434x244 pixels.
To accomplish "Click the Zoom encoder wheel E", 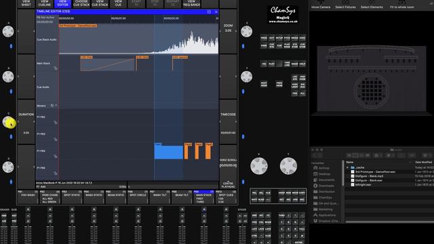I will (x=246, y=31).
